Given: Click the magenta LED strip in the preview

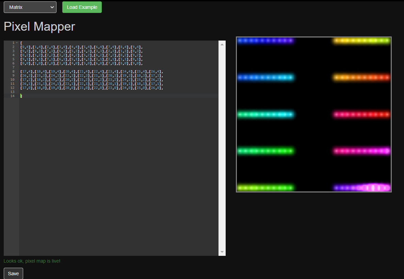Looking at the screenshot, I should click(x=361, y=151).
